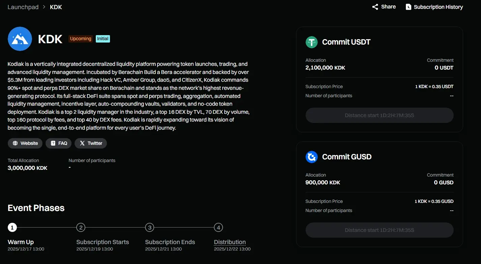Image resolution: width=481 pixels, height=264 pixels.
Task: Select phase 3 Subscription Ends marker
Action: click(149, 228)
